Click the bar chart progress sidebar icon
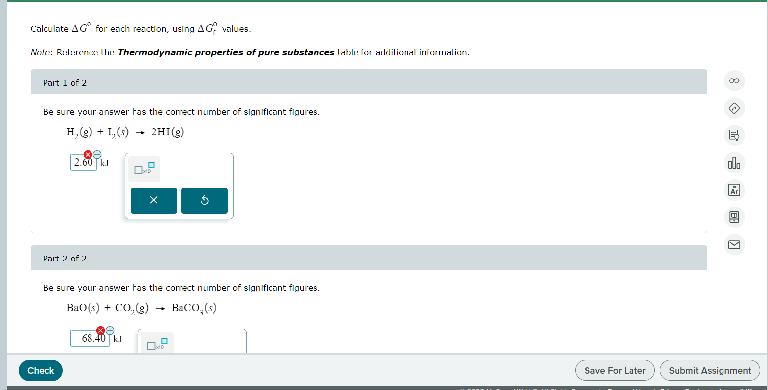 [734, 163]
